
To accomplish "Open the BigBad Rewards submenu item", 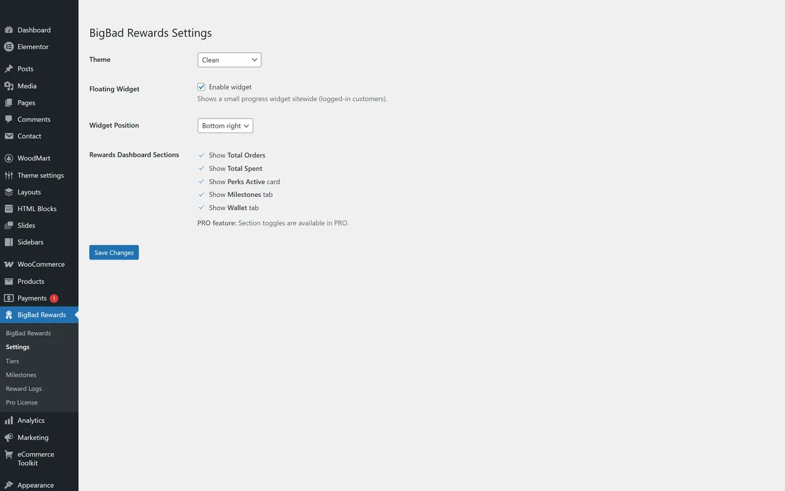I will (28, 333).
